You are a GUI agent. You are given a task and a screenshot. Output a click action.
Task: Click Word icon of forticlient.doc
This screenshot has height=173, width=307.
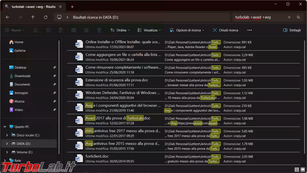pos(79,158)
